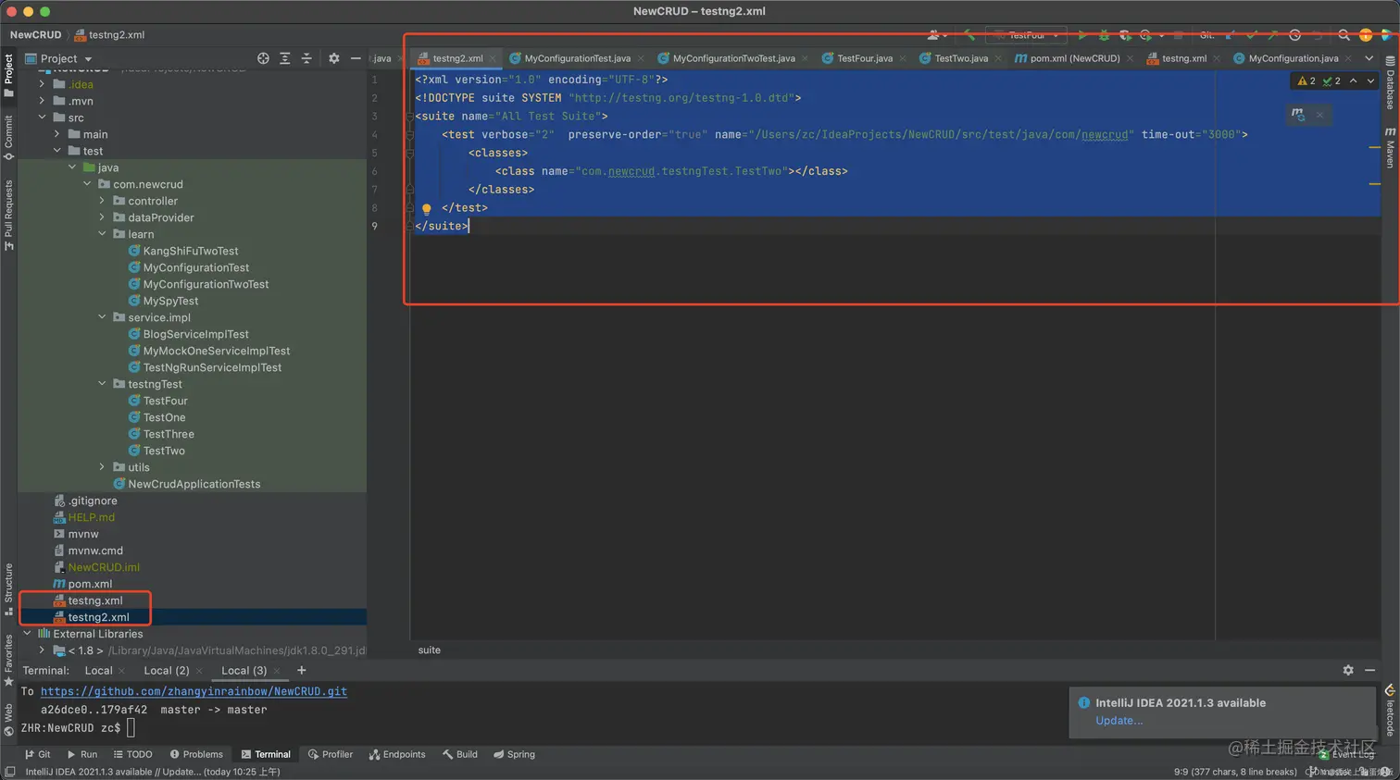1400x780 pixels.
Task: Open the Profiler tool tab
Action: 331,755
